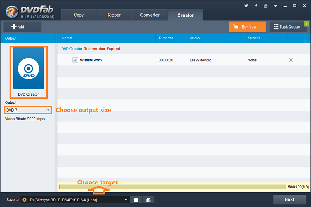Click the folder browse icon beside Save to
The image size is (311, 207).
(136, 200)
